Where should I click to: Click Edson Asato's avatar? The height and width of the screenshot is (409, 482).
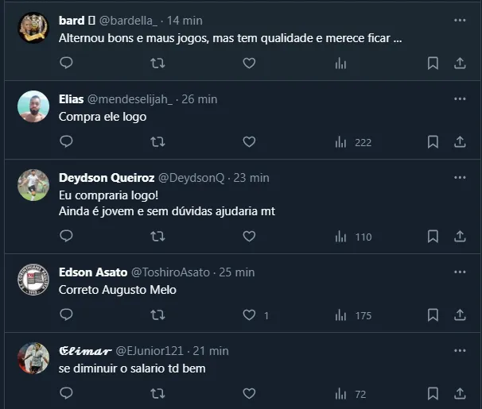click(x=33, y=280)
